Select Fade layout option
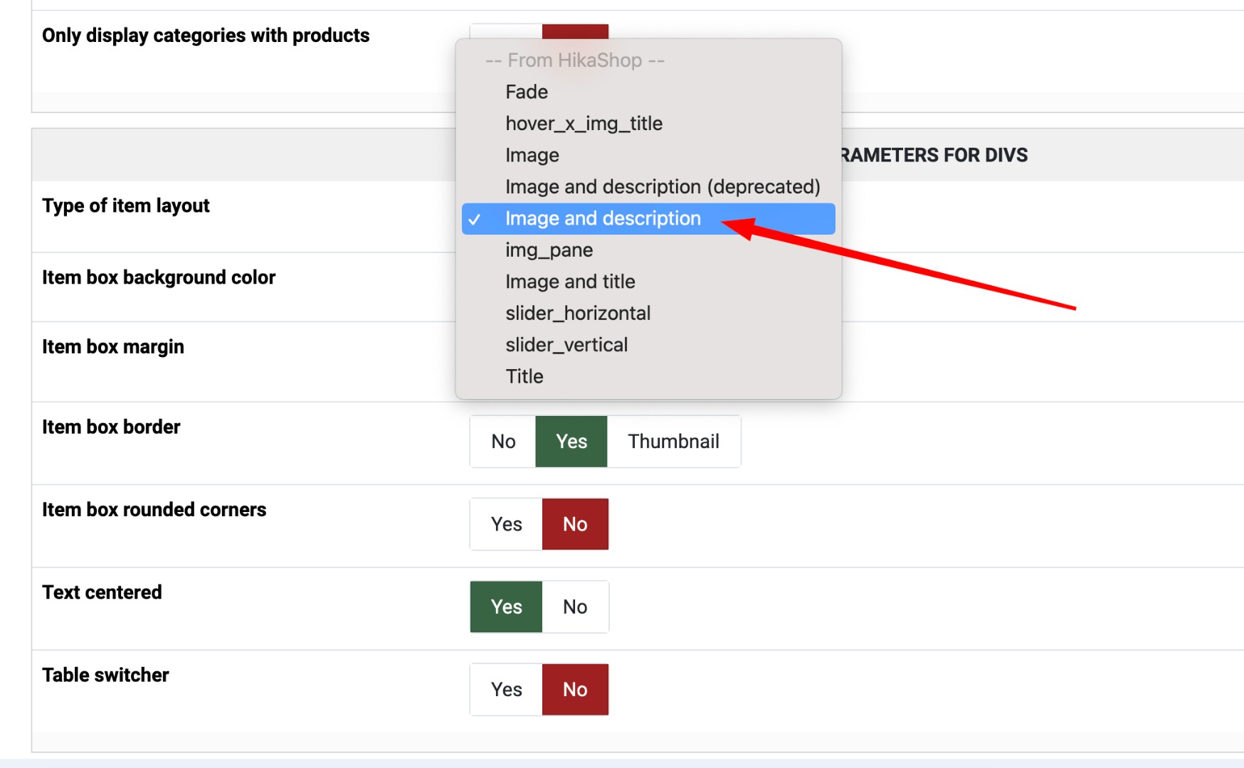Screen dimensions: 1244x768 (527, 92)
